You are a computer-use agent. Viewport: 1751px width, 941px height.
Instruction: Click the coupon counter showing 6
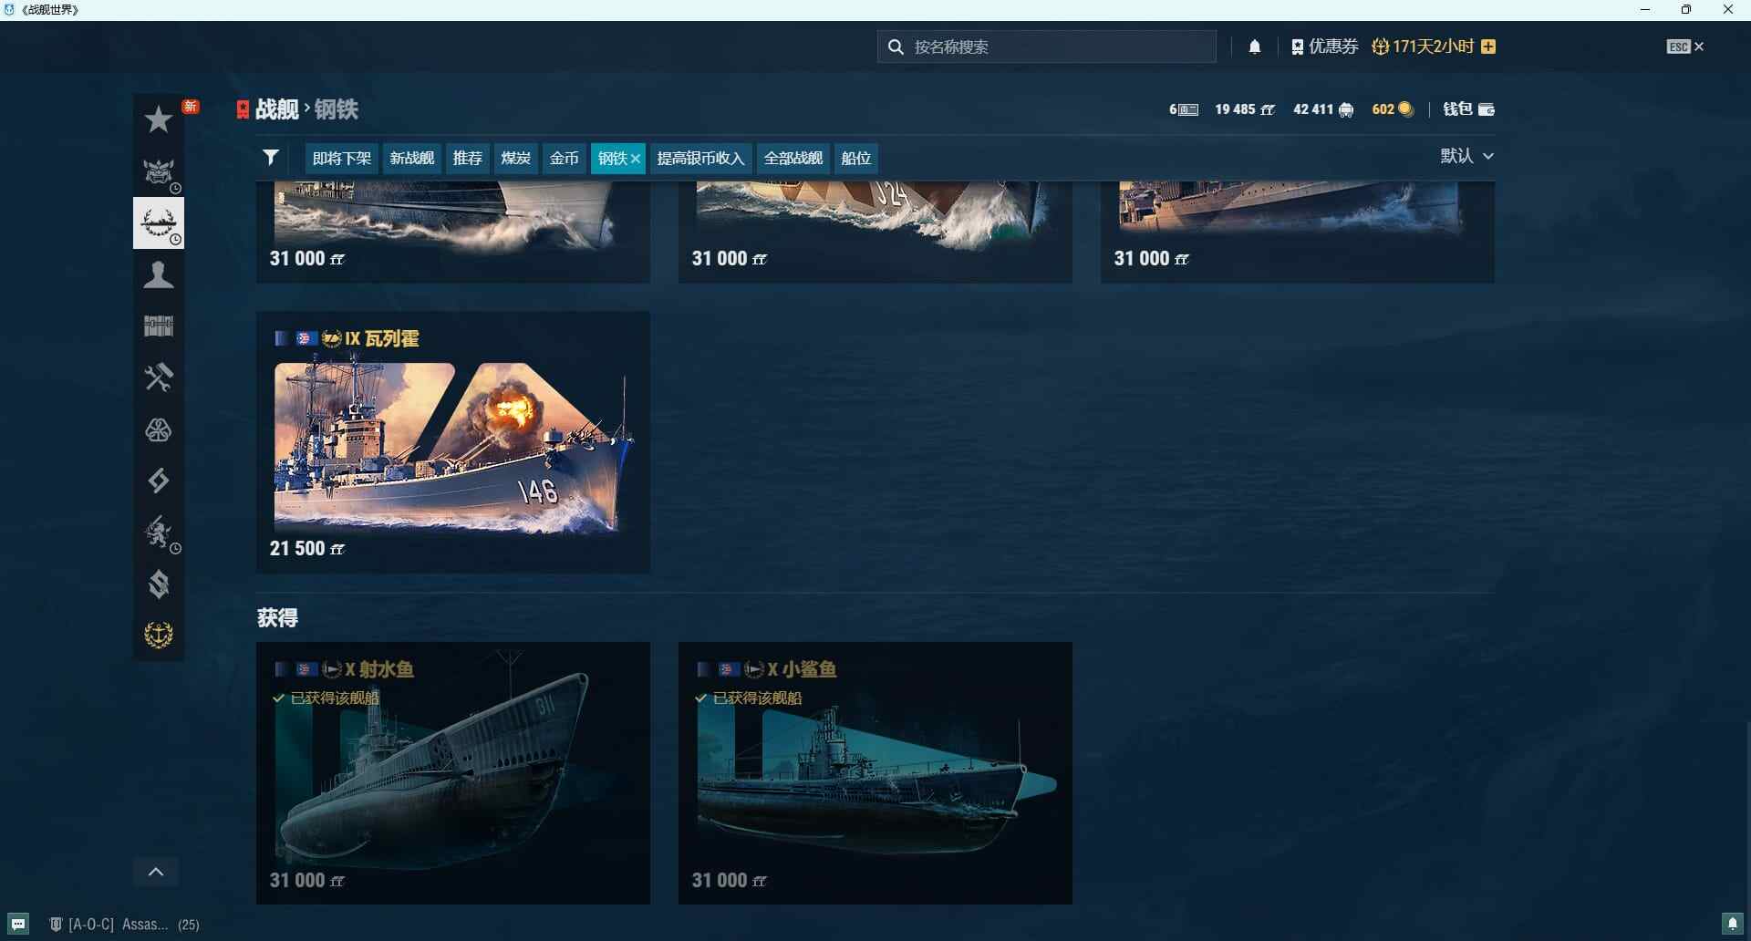(1184, 109)
